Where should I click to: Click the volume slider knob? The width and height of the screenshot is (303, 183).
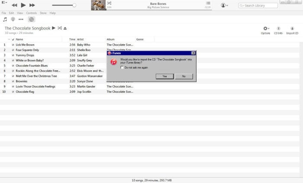tap(74, 5)
